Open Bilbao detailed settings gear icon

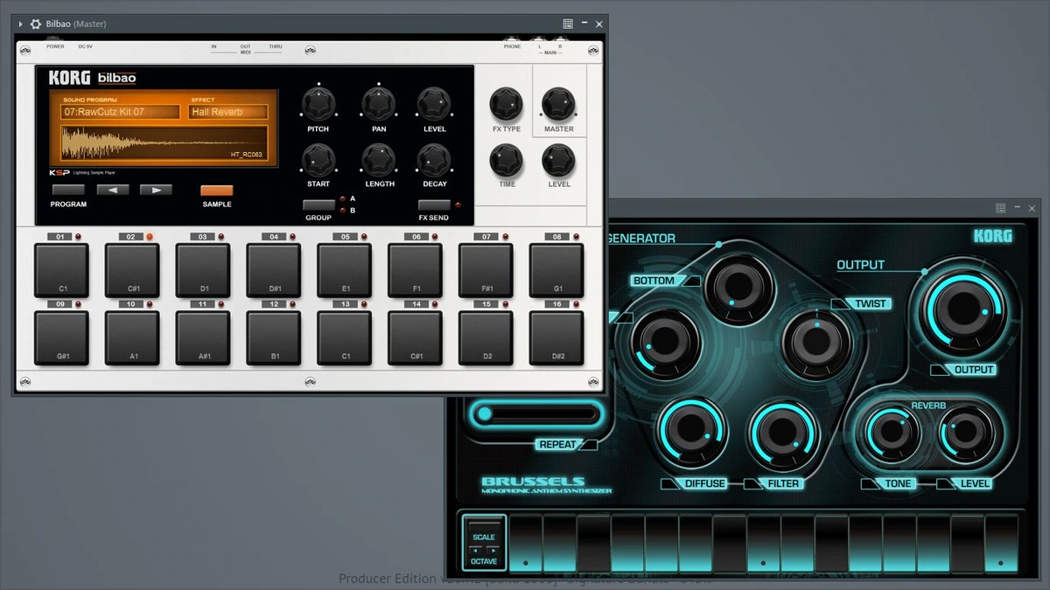35,24
